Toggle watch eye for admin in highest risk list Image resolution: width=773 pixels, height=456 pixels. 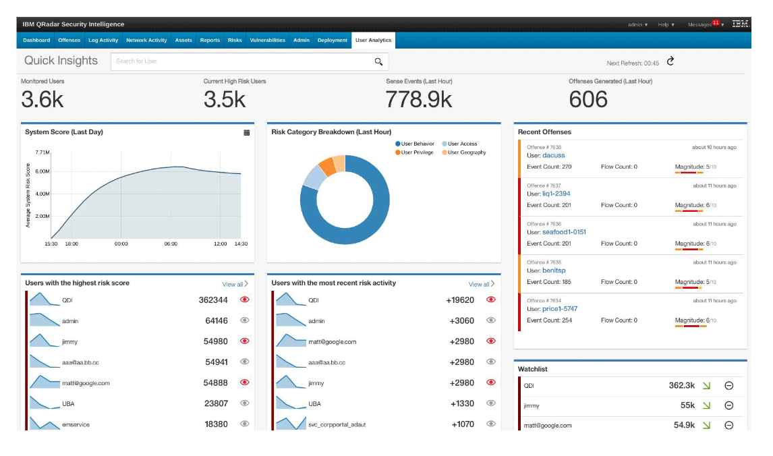(244, 321)
